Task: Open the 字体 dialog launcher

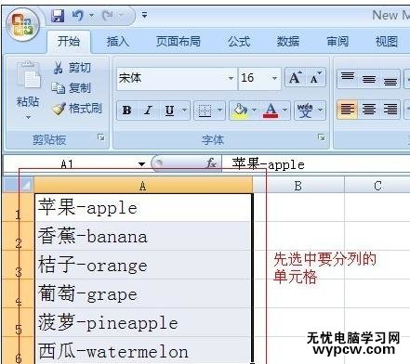Action: [322, 136]
